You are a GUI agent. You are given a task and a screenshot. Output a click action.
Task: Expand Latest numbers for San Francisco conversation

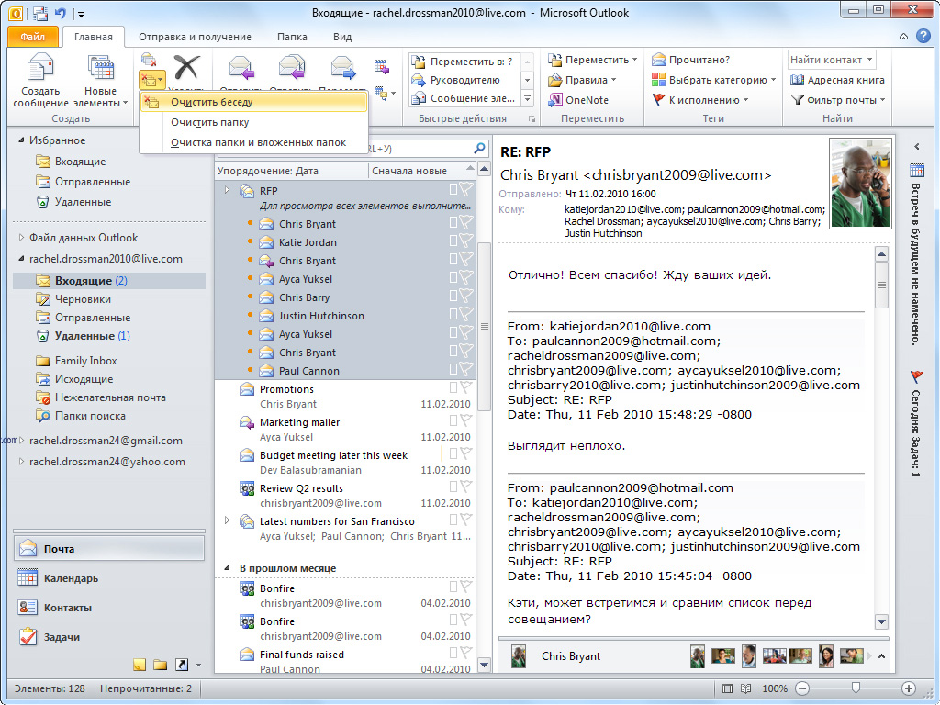click(x=228, y=520)
